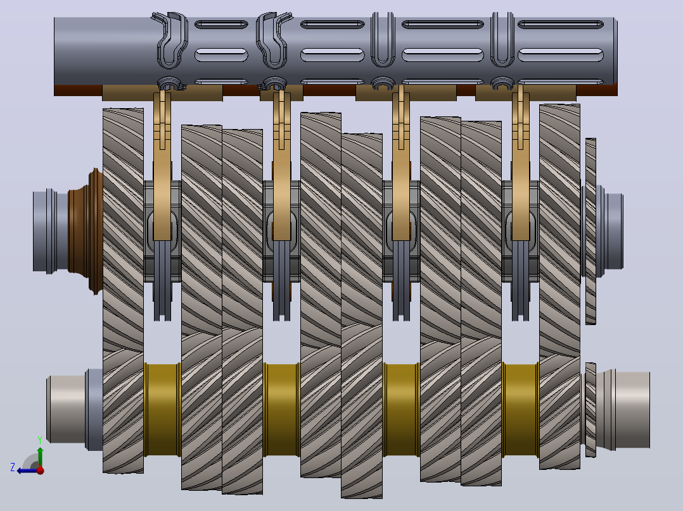Select the leftmost gold spacer on lower shaft
The width and height of the screenshot is (683, 511).
(x=162, y=409)
